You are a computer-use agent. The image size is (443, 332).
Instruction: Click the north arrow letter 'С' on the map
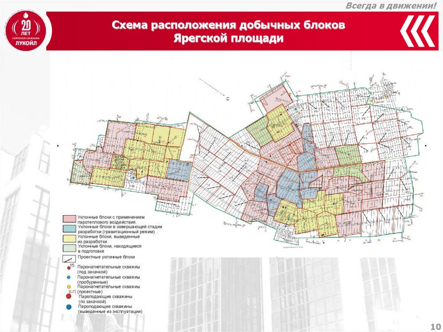click(x=228, y=99)
